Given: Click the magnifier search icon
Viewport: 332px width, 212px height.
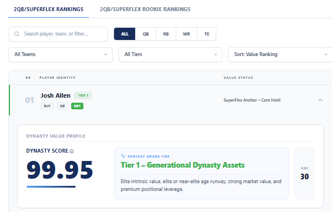Looking at the screenshot, I should tap(17, 34).
